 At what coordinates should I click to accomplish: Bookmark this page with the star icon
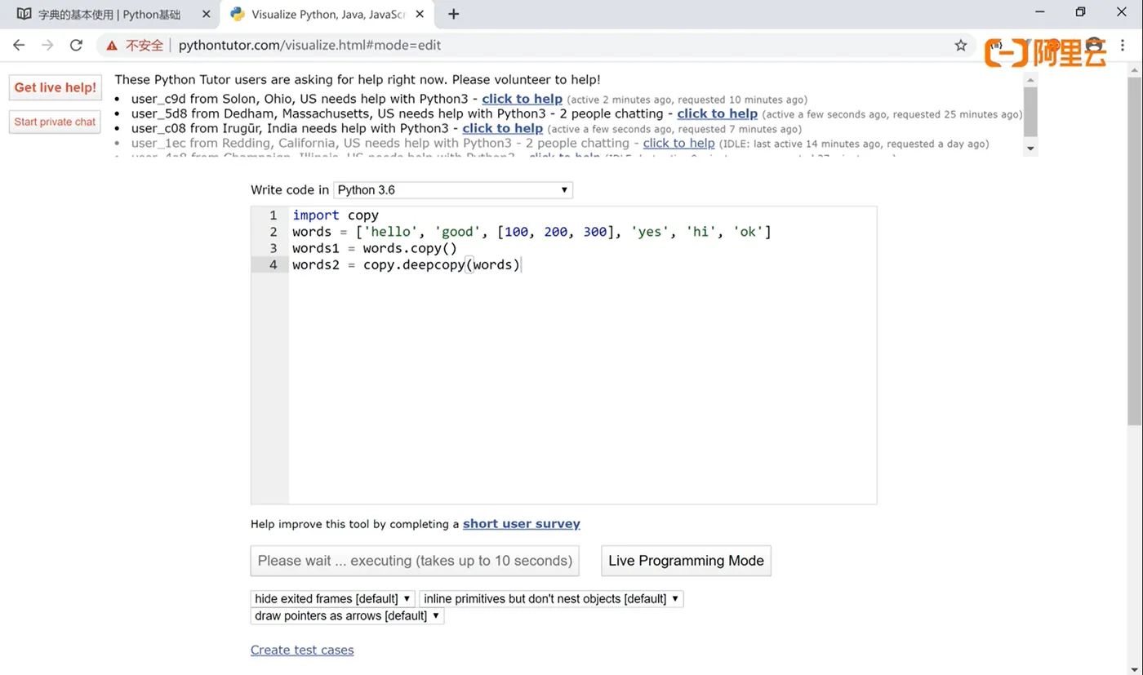click(961, 46)
